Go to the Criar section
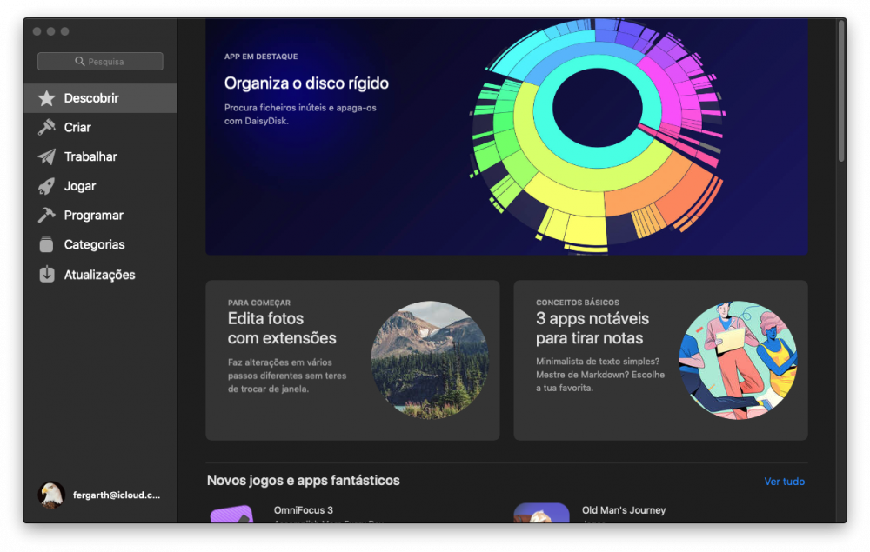870x552 pixels. 100,128
